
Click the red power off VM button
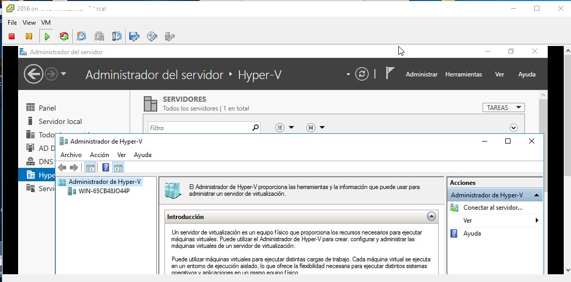(x=12, y=37)
